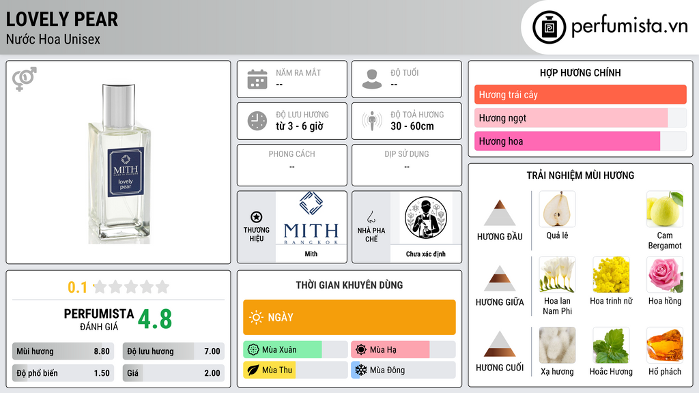The height and width of the screenshot is (393, 699).
Task: Click the Hương ngọt accord bar
Action: coord(580,117)
